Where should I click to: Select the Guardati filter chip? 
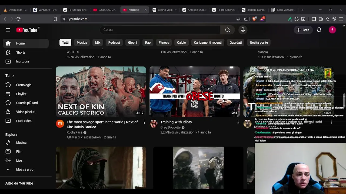click(x=236, y=43)
